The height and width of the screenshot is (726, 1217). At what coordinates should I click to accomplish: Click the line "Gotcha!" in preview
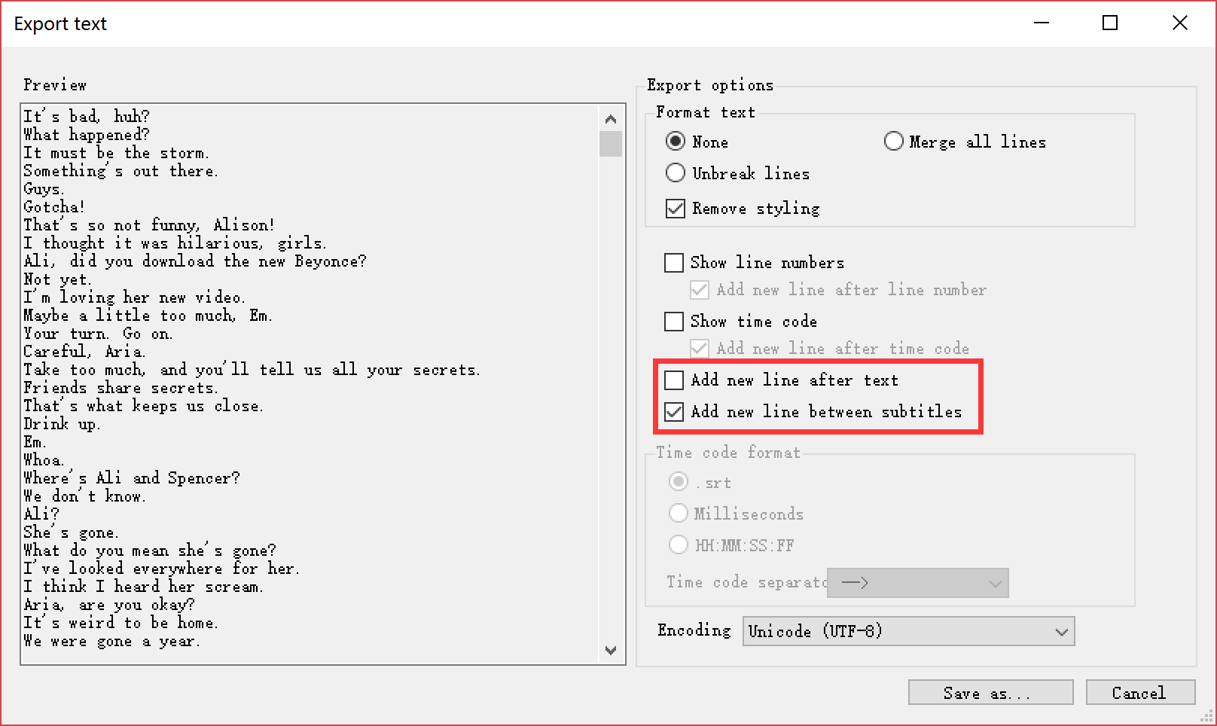coord(54,207)
